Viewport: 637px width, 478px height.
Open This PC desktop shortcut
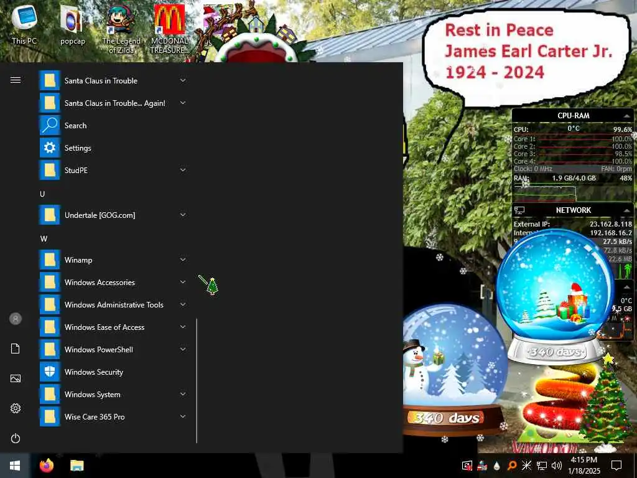(24, 24)
